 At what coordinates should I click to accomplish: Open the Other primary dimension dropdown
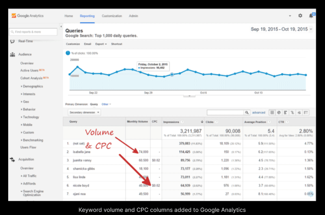[x=106, y=104]
